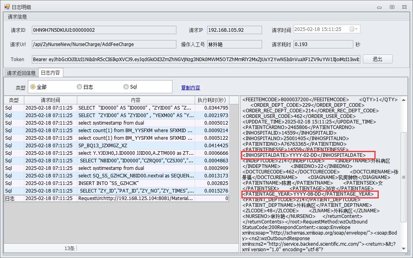The image size is (413, 258).
Task: Select the Sql type radio button
Action: (126, 87)
